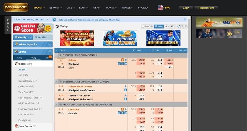
Task: Tick the Live Only checkbox
Action: (x=143, y=27)
